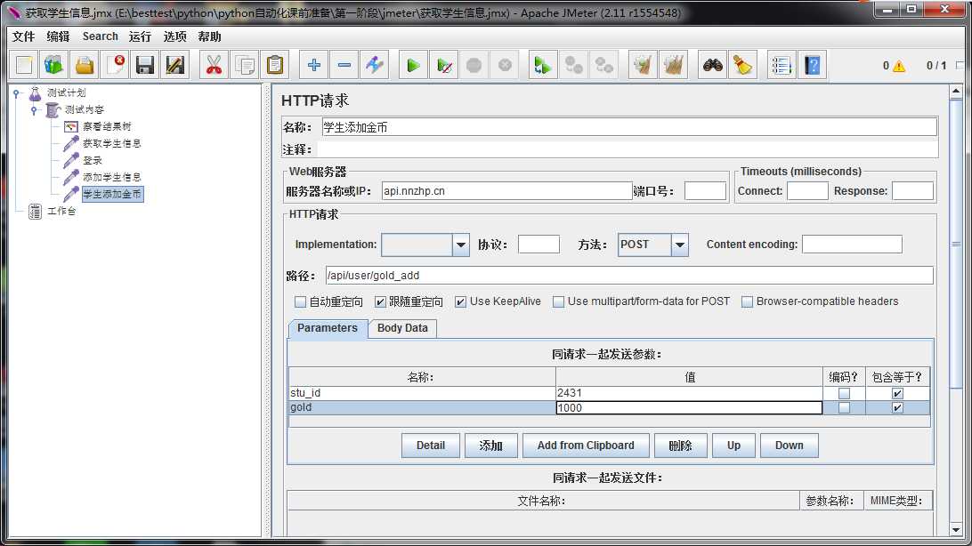972x546 pixels.
Task: Click the Save test plan floppy icon
Action: (145, 65)
